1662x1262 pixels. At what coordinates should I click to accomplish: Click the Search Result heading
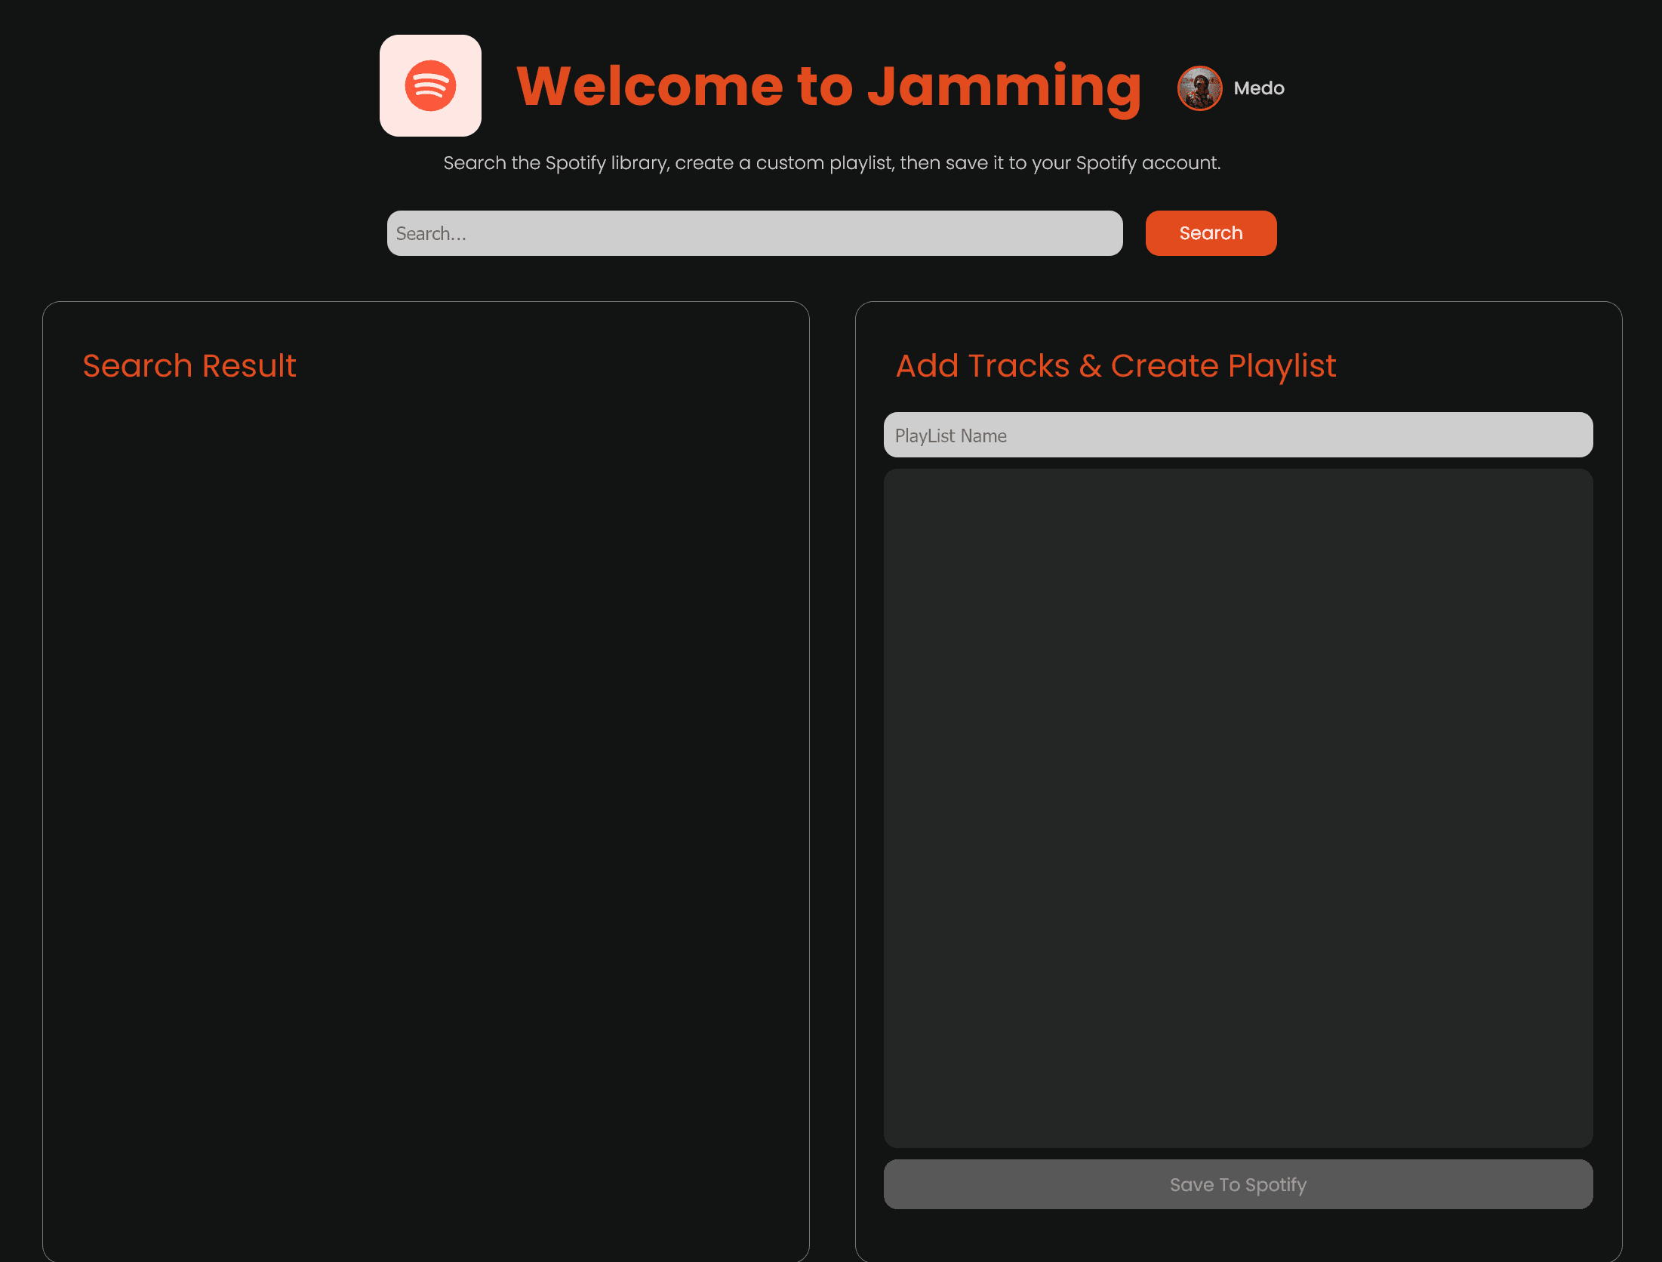point(189,366)
